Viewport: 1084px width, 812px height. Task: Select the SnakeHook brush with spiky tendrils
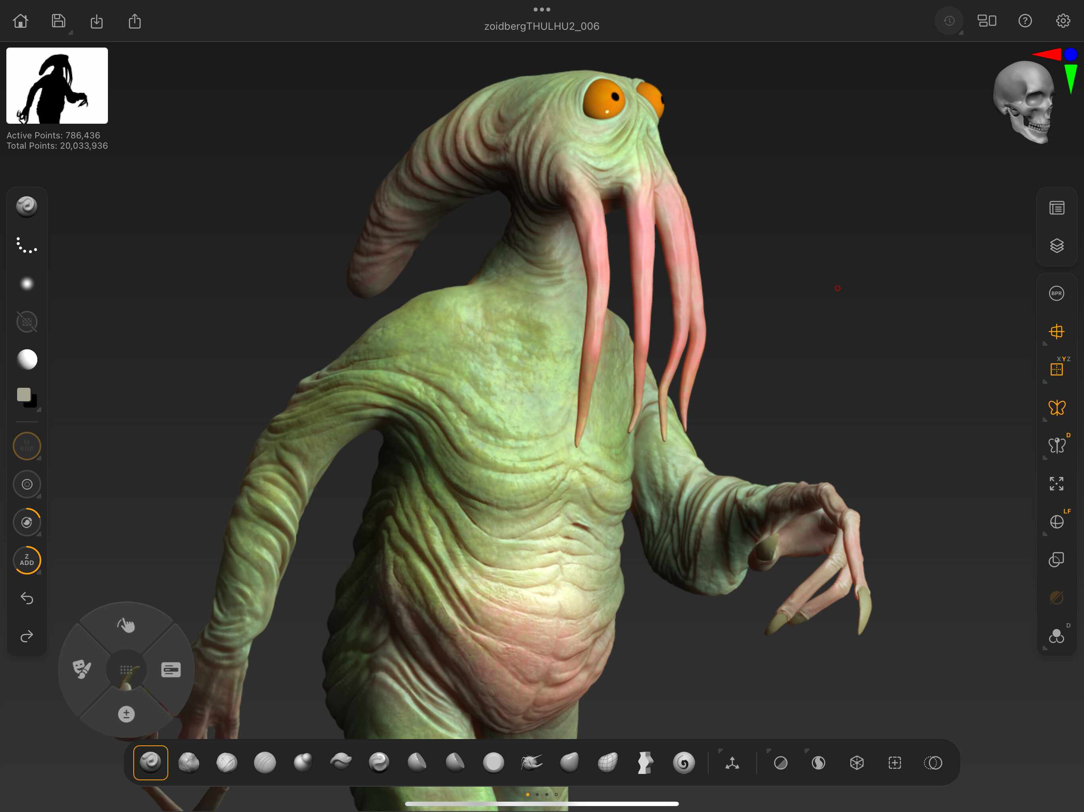[x=531, y=762]
